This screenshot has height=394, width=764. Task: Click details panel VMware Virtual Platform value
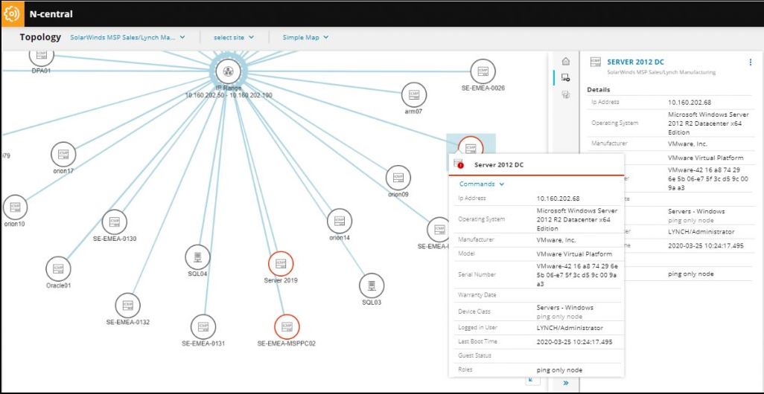705,158
